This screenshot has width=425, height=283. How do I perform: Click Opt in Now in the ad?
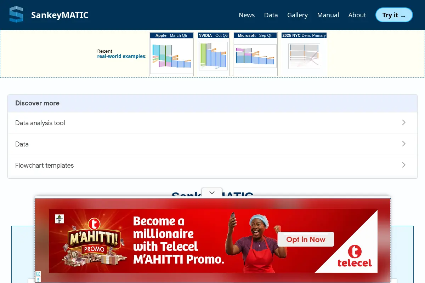click(306, 239)
